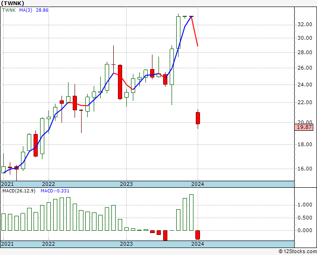Click the 16.00 price axis label
Viewport: 317px width, 255px height.
point(305,169)
